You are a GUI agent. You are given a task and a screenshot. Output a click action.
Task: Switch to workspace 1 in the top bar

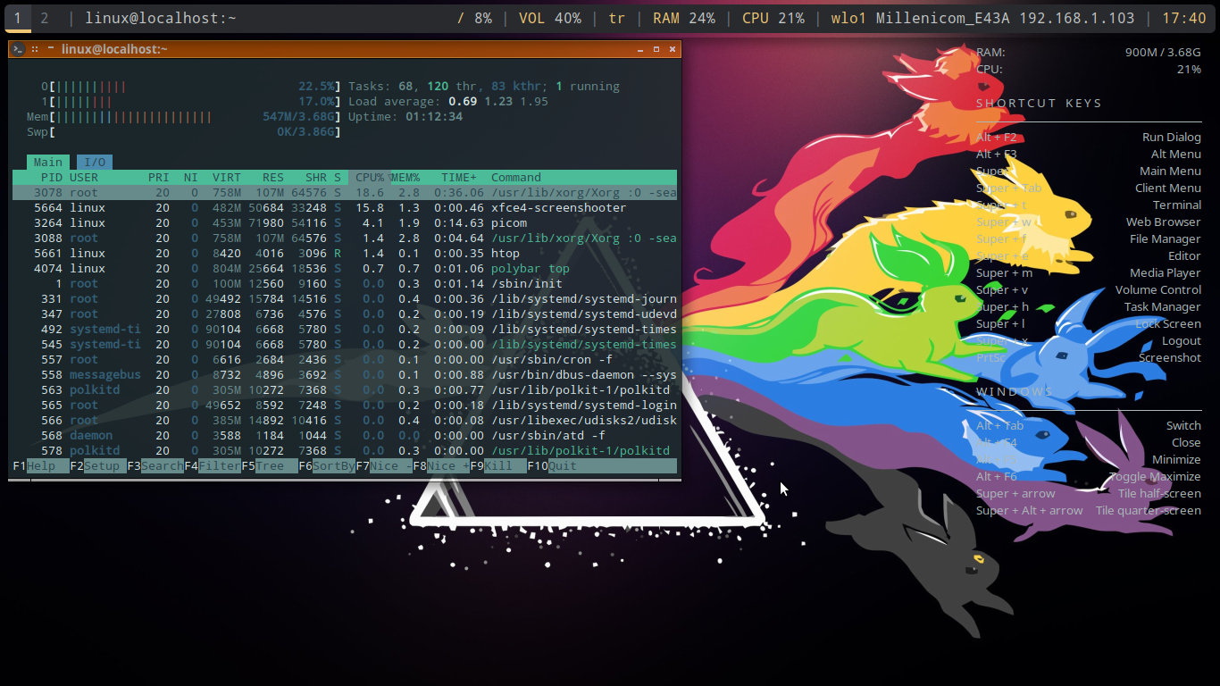coord(17,18)
